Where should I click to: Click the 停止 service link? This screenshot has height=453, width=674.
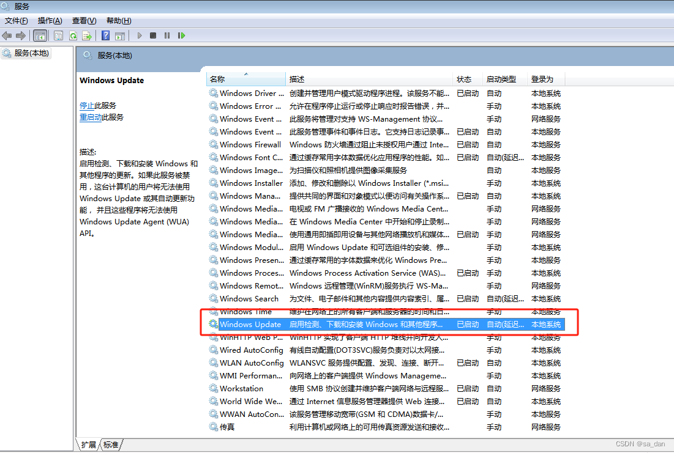pyautogui.click(x=87, y=106)
